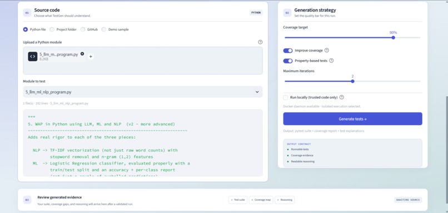Click code line 'ML -> Logistic Regression classifier'

pyautogui.click(x=111, y=164)
